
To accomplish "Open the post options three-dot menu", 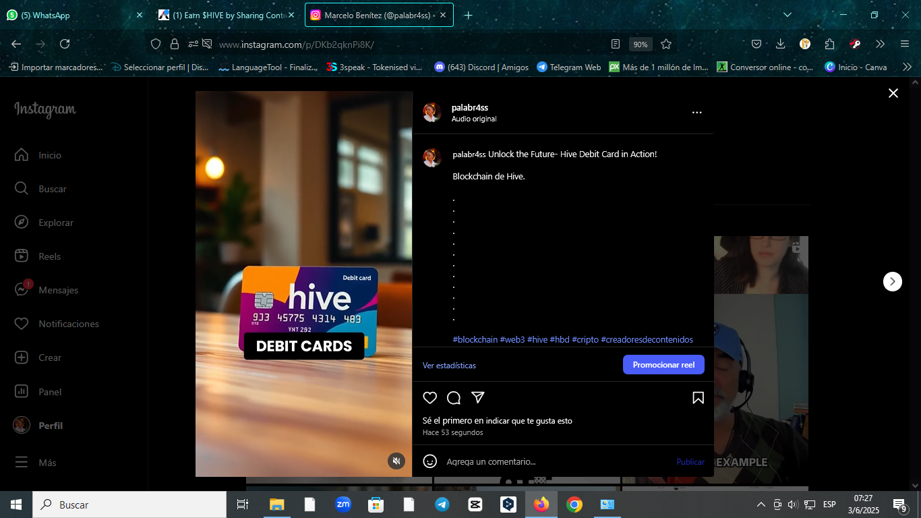I will pyautogui.click(x=697, y=113).
